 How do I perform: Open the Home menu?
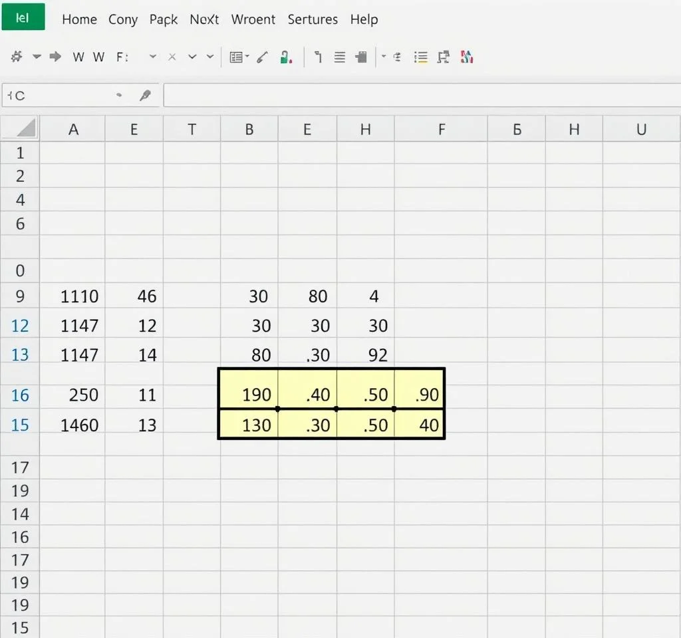(x=79, y=19)
